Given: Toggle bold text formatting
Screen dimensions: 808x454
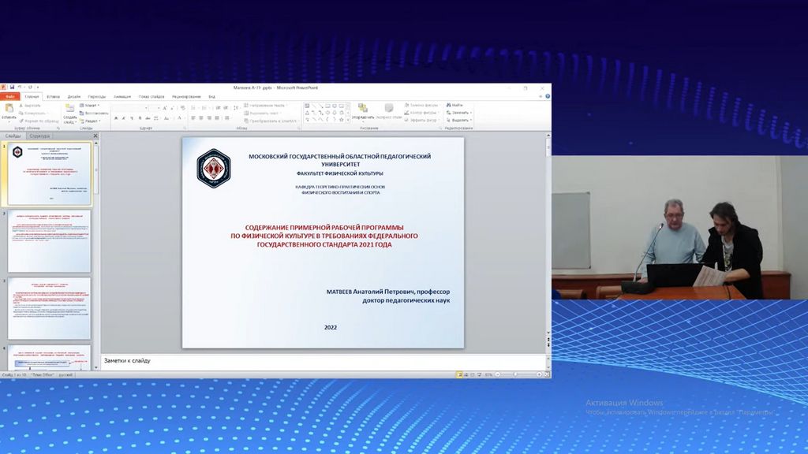Looking at the screenshot, I should (x=116, y=118).
